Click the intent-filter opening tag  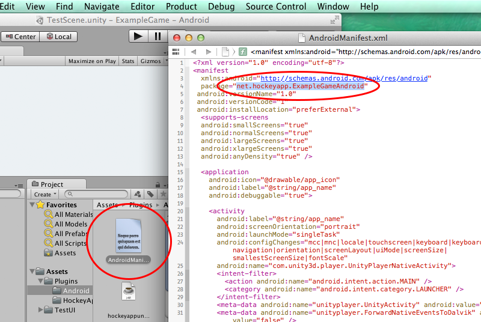247,273
